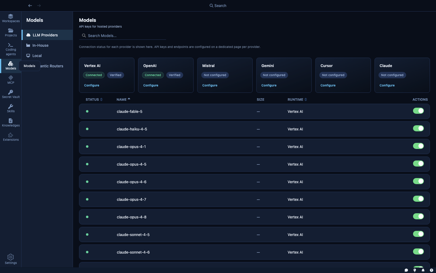436x273 pixels.
Task: Open the Workspaces section in the sidebar
Action: pyautogui.click(x=11, y=18)
